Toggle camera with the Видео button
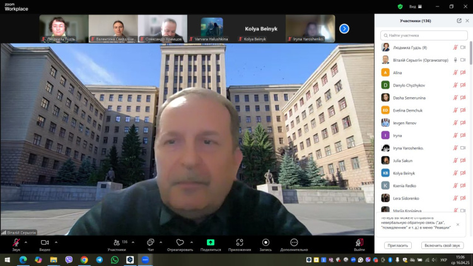473x266 pixels. [x=44, y=243]
